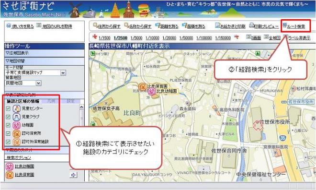Set the scale to 1/100000
The height and width of the screenshot is (190, 316).
tap(204, 38)
